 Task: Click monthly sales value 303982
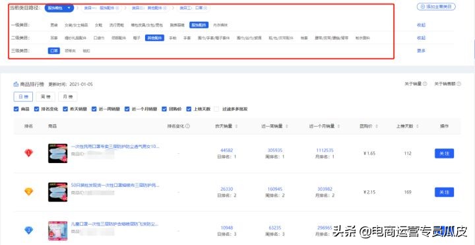(325, 190)
